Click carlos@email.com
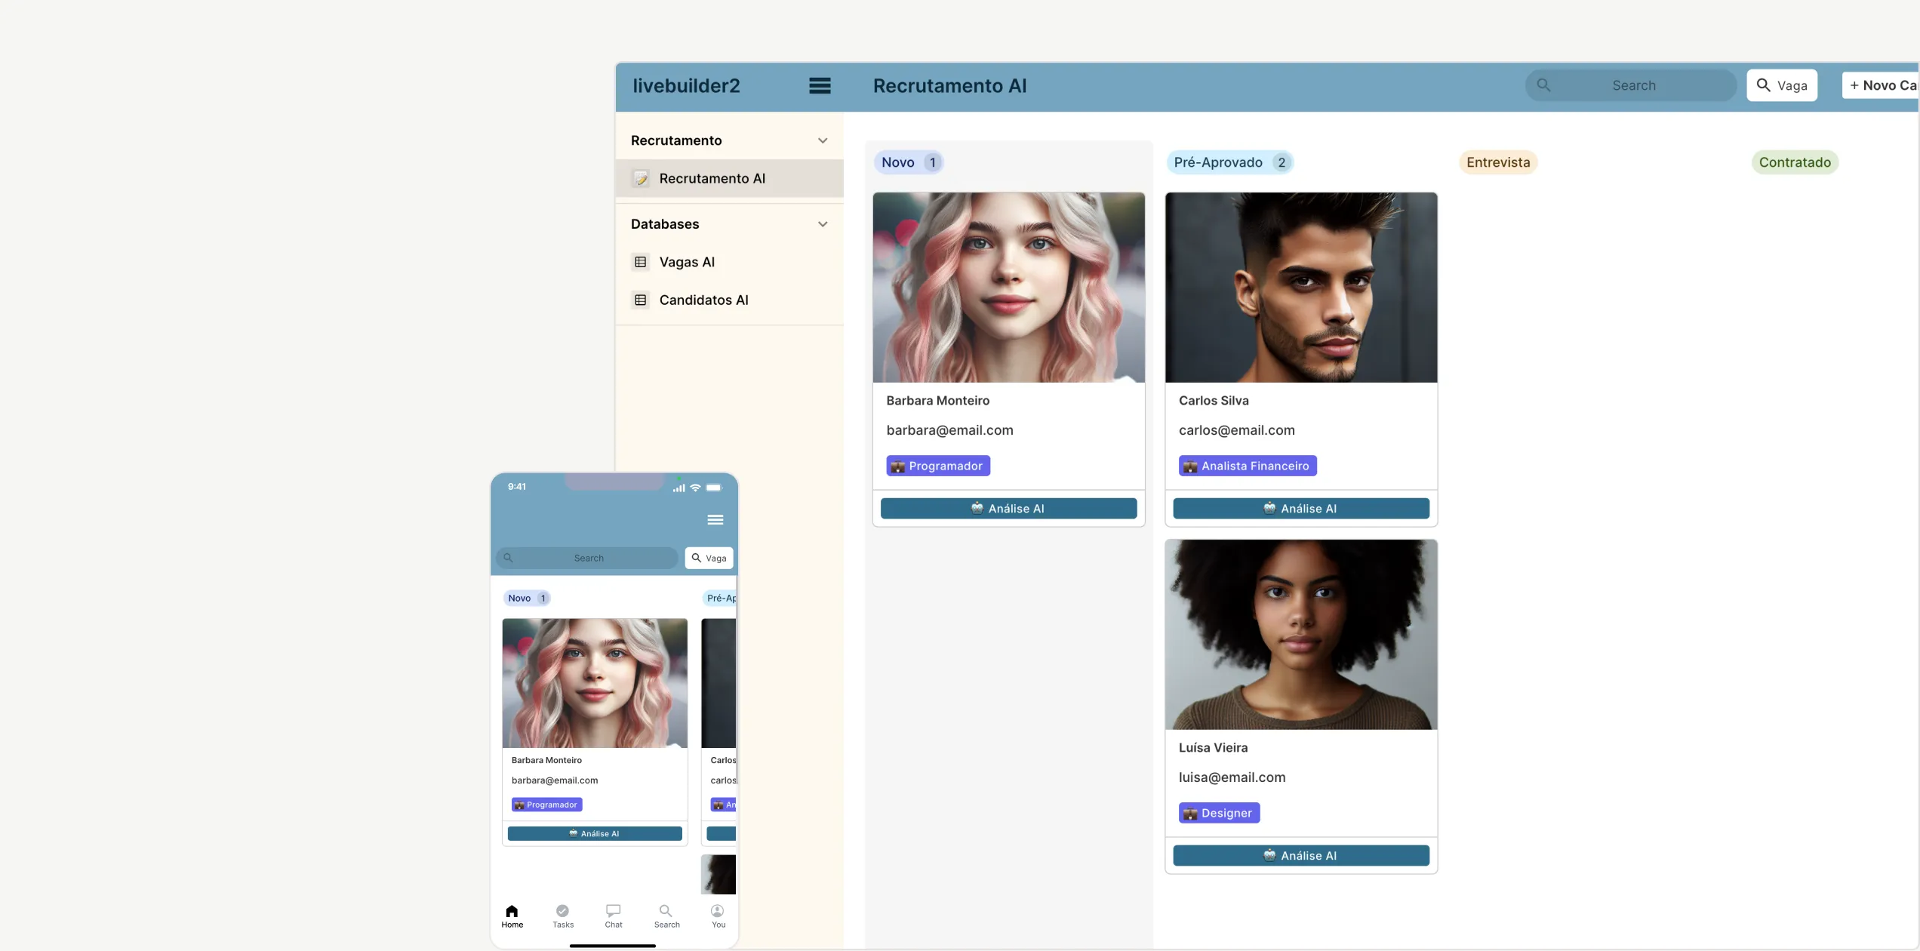 pos(1236,430)
